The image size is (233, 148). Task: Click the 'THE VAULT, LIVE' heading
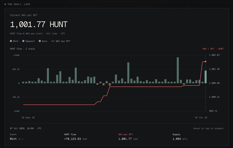click(x=19, y=4)
